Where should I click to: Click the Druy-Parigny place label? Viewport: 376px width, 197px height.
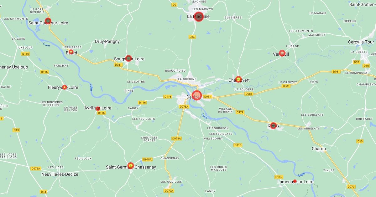point(107,41)
